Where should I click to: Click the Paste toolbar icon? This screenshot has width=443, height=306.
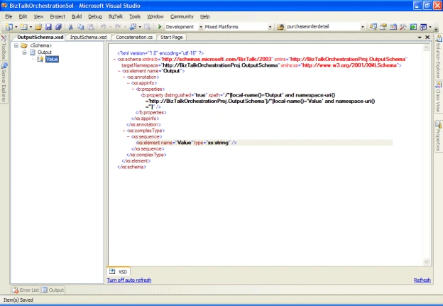tap(91, 27)
